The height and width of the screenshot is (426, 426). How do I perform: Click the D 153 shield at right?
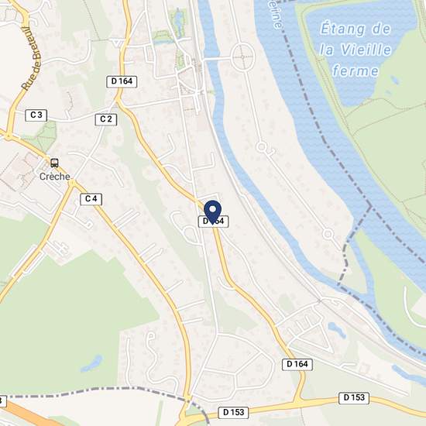354,398
